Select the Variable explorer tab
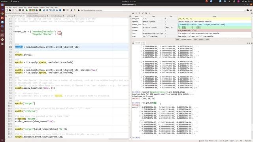Screen dimensions: 253x142 (186, 39)
